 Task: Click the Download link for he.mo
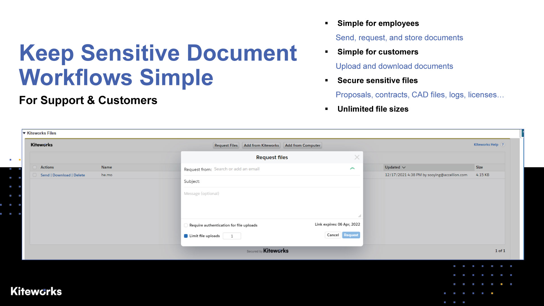[x=61, y=175]
